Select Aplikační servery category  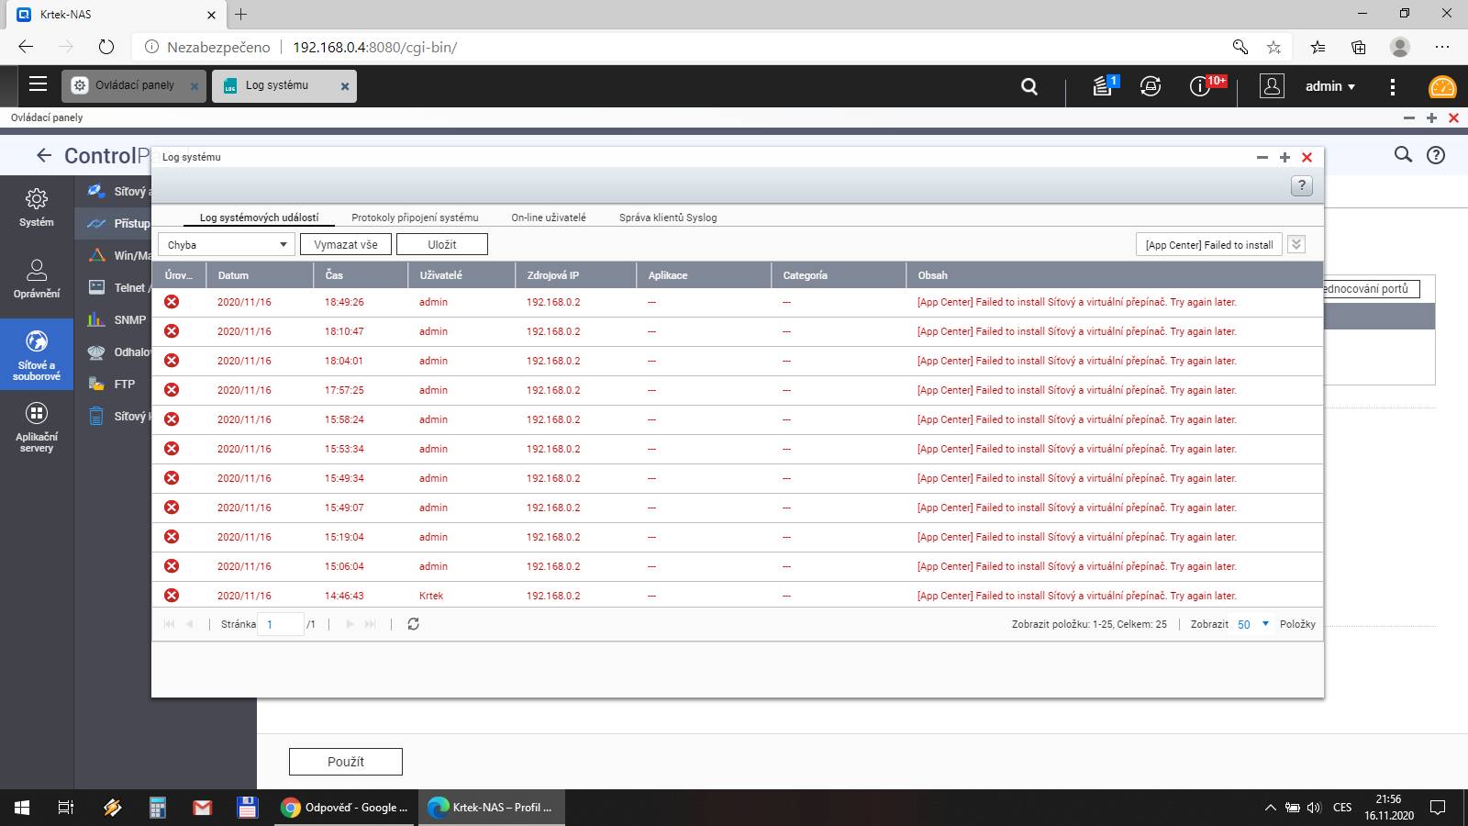click(x=37, y=428)
